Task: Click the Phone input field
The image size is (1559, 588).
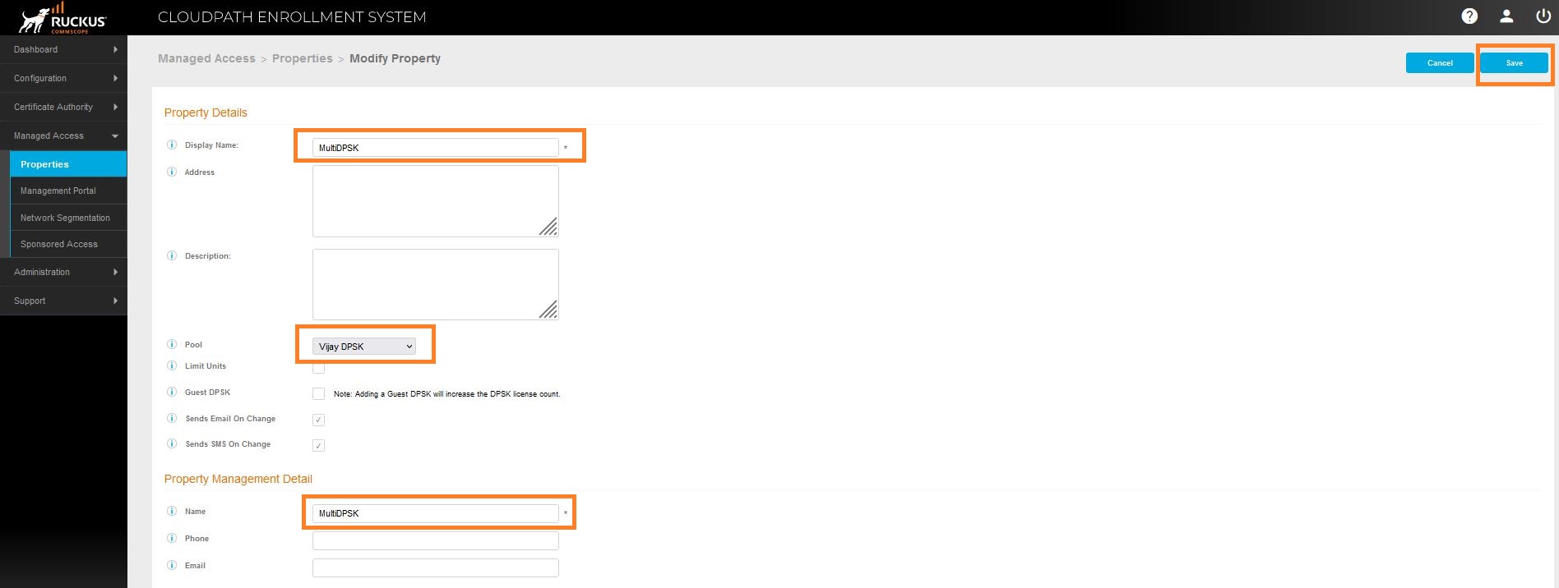Action: tap(436, 540)
